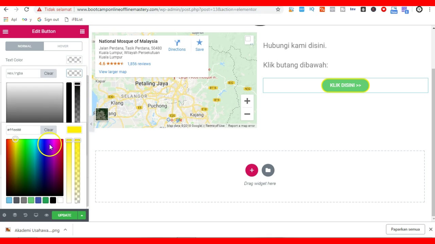Pick the white palette swatch

pyautogui.click(x=60, y=200)
